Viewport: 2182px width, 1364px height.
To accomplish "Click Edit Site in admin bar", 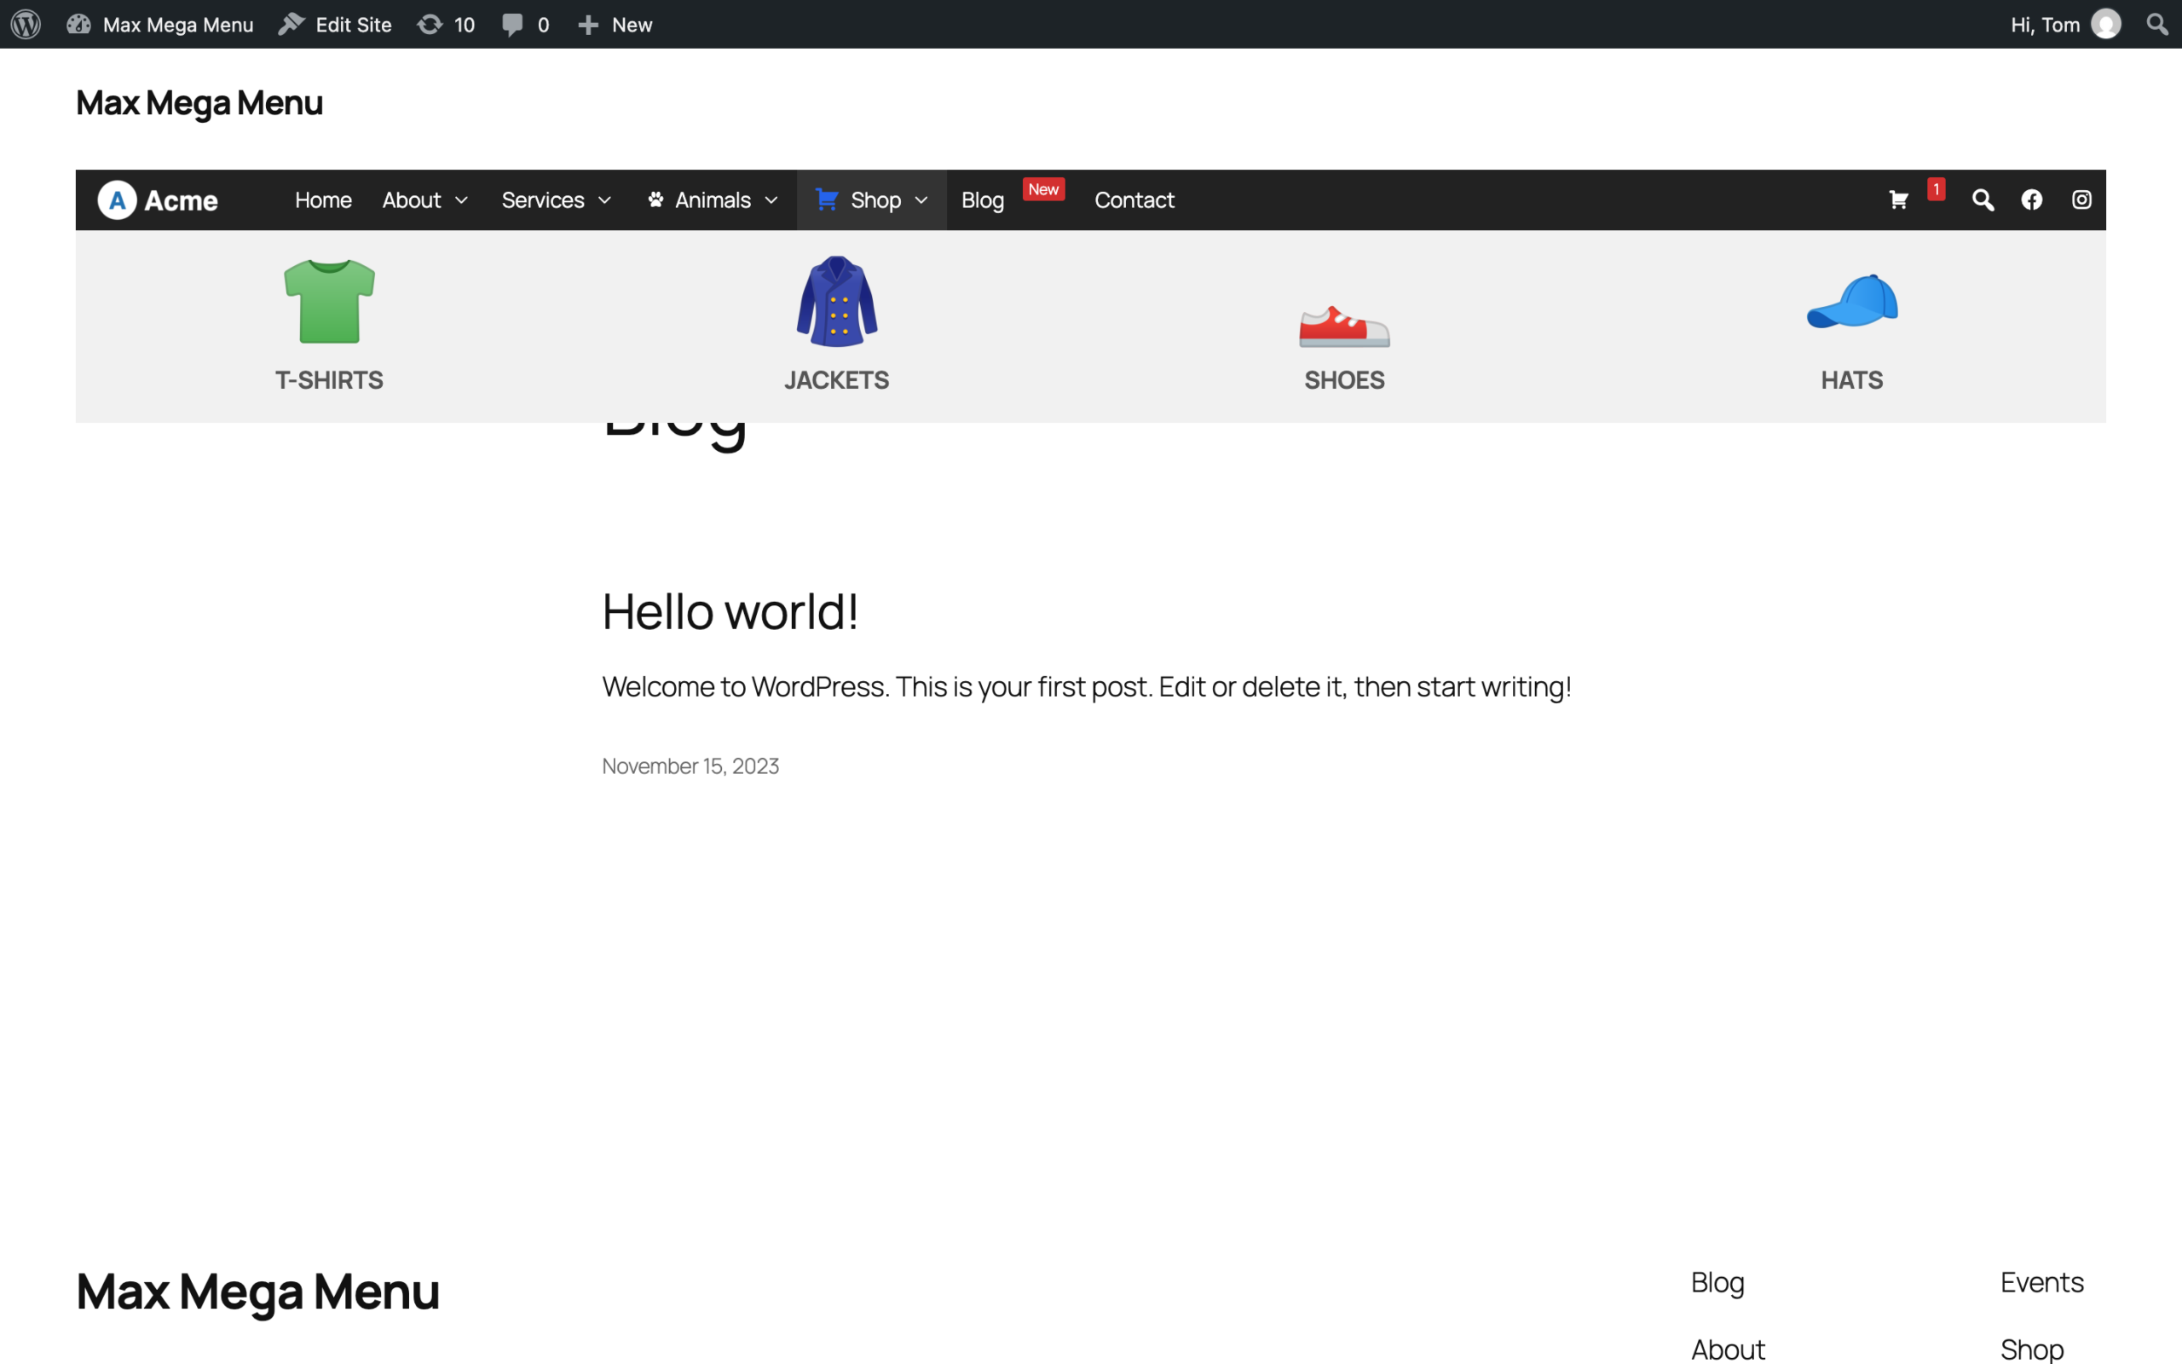I will [334, 25].
